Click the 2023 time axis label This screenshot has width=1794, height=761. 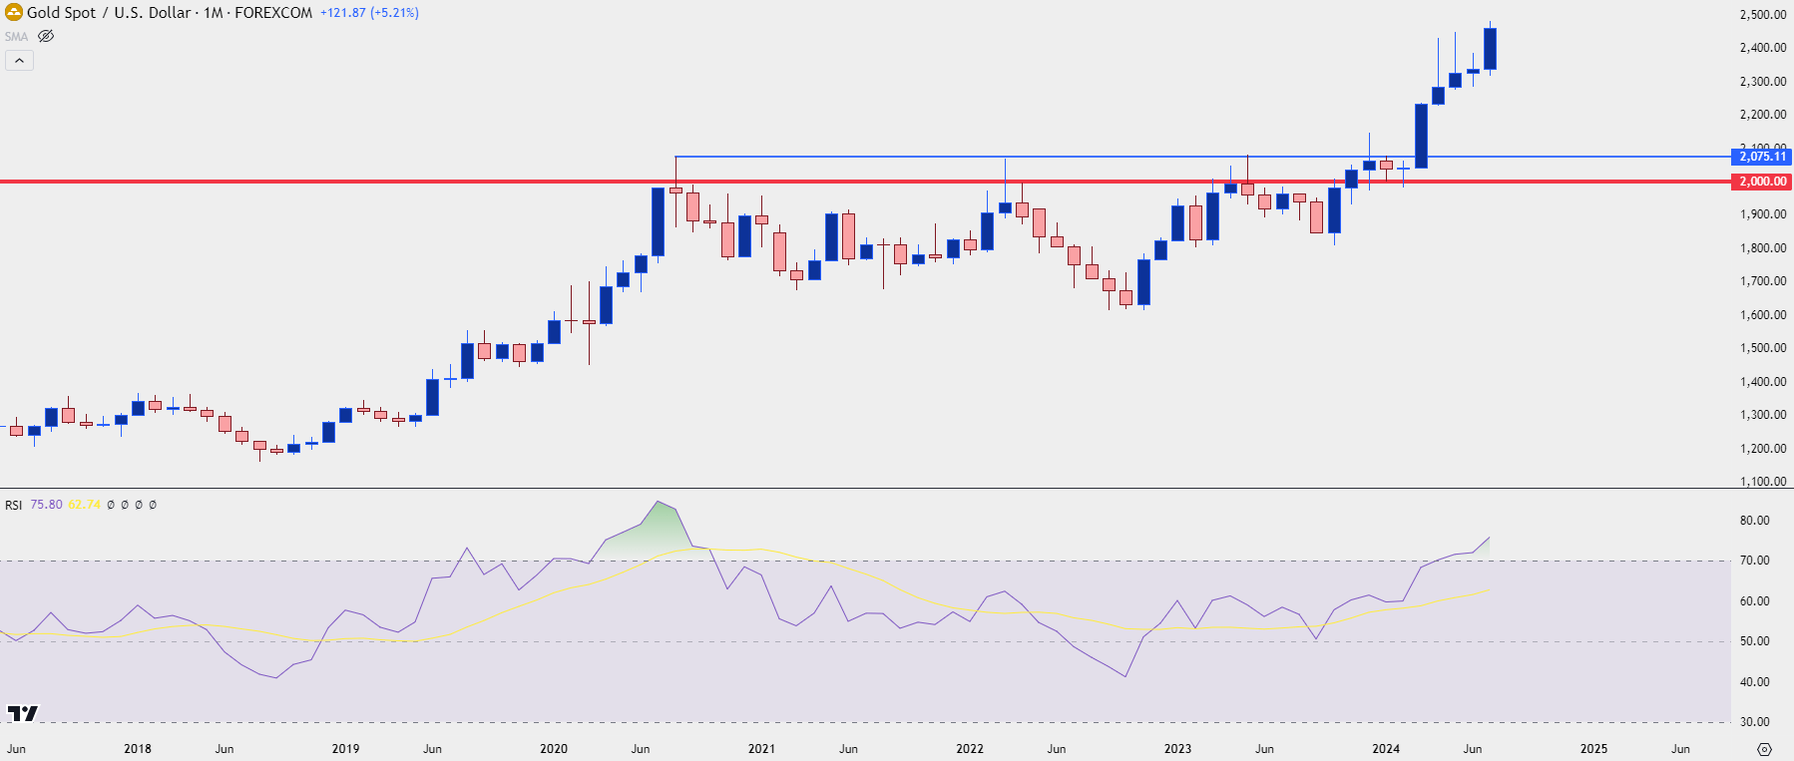1177,749
